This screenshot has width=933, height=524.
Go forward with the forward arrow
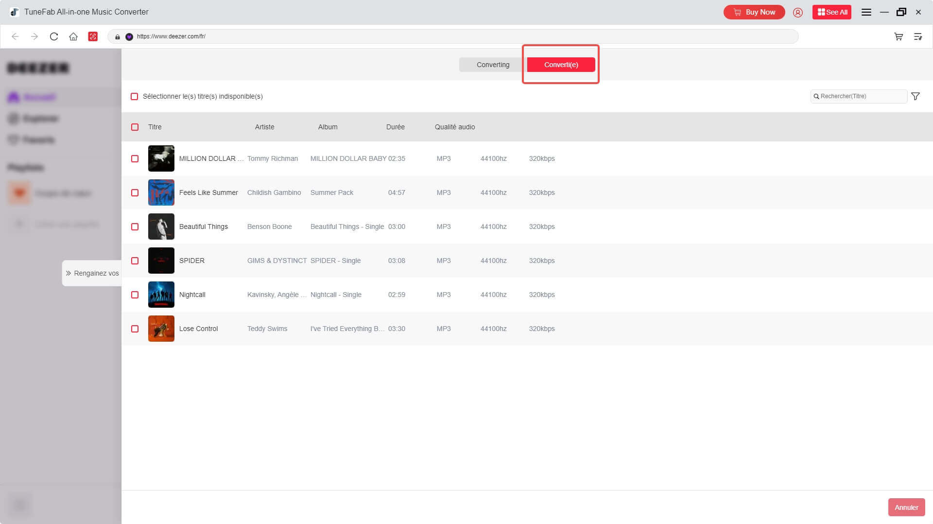click(34, 36)
